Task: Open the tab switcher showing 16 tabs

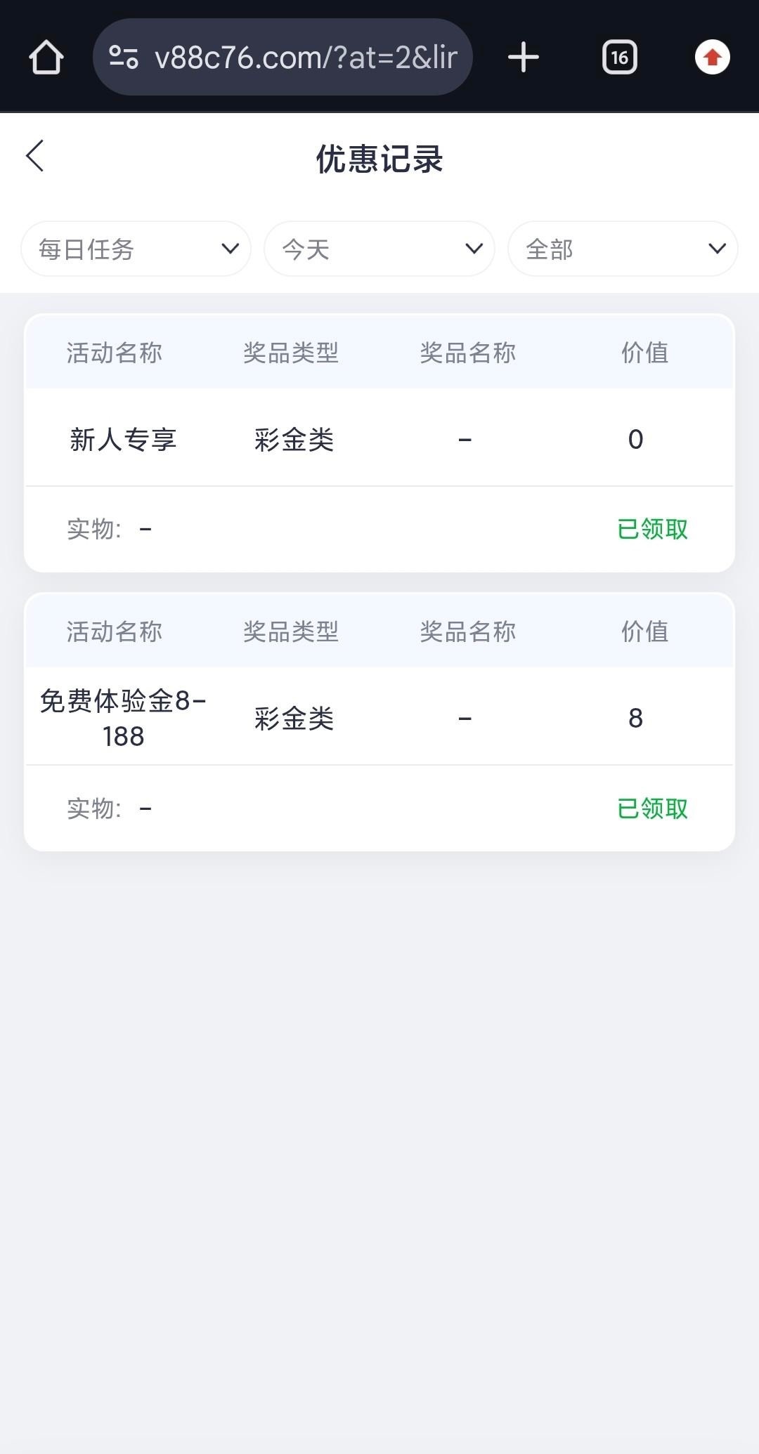Action: 619,57
